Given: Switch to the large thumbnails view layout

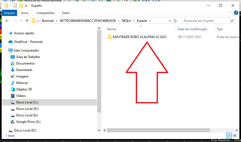Looking at the screenshot, I should 235,136.
